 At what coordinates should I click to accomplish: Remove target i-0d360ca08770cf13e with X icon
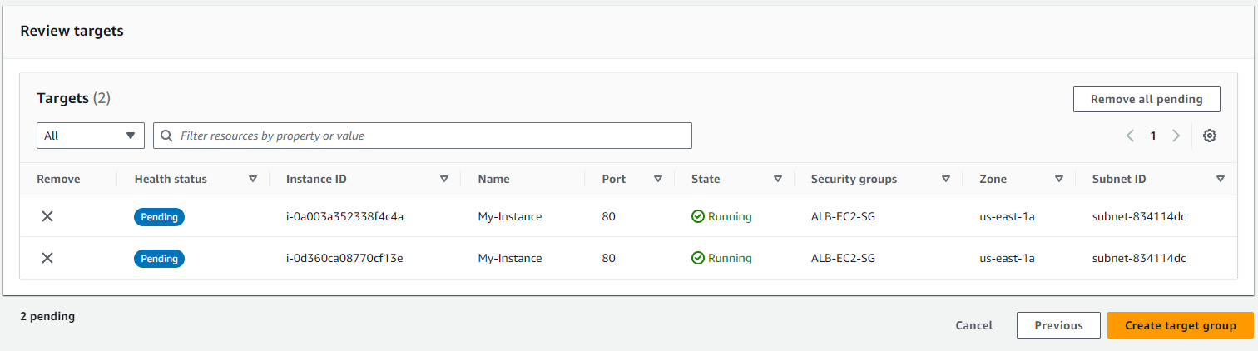click(47, 258)
